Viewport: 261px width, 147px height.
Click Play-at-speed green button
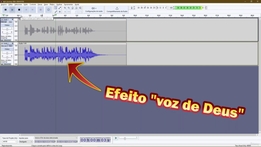116,138
